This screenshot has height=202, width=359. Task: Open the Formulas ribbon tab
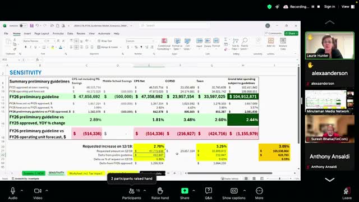click(58, 34)
